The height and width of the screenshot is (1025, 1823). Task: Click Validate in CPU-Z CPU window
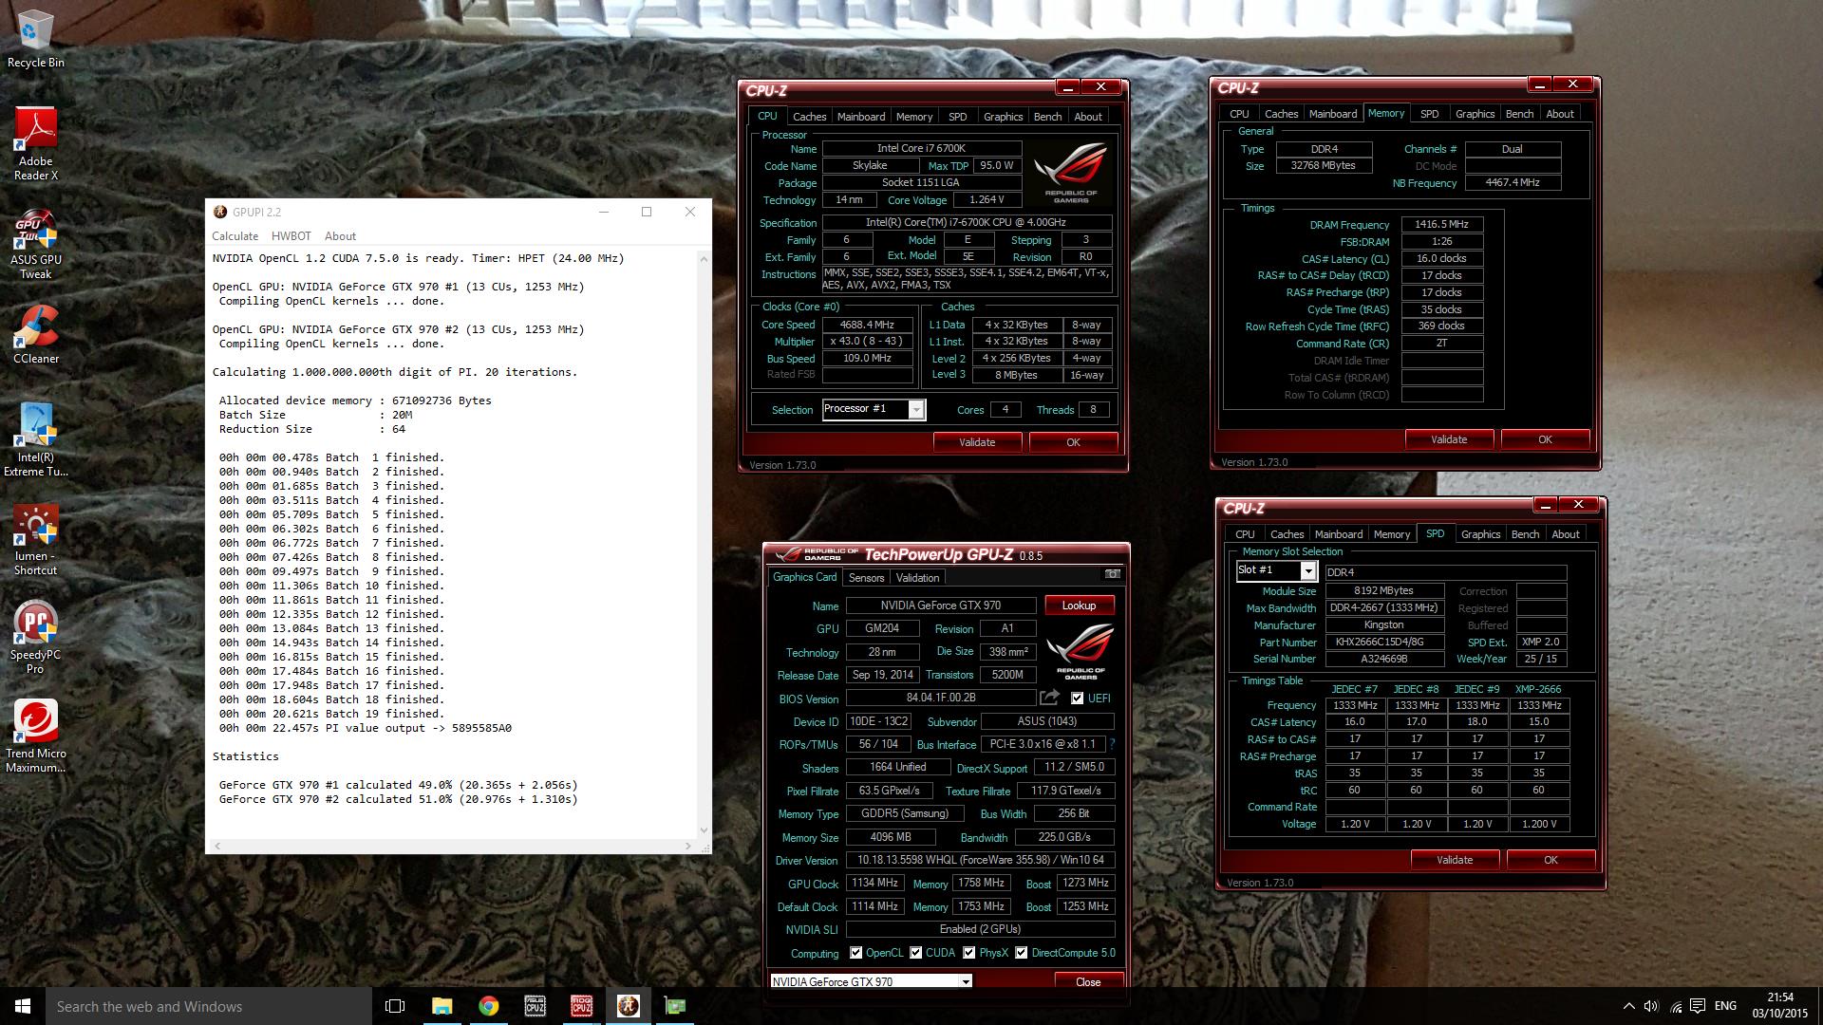point(977,442)
